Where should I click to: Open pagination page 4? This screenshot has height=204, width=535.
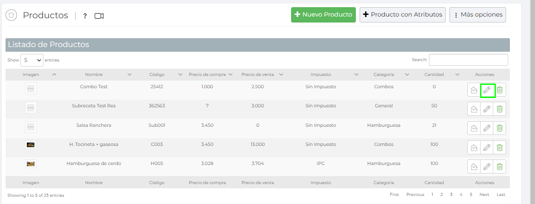pyautogui.click(x=461, y=195)
